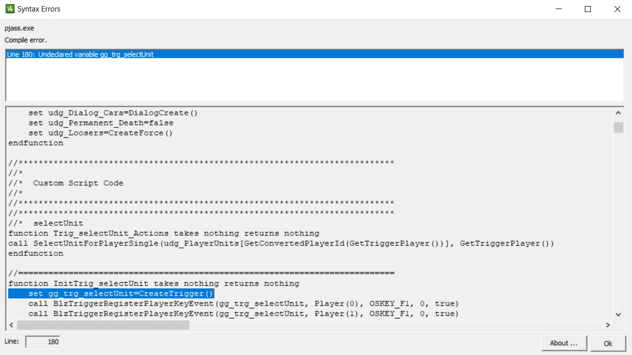
Task: Click the vertical scrollbar thumb in code pane
Action: [x=618, y=127]
